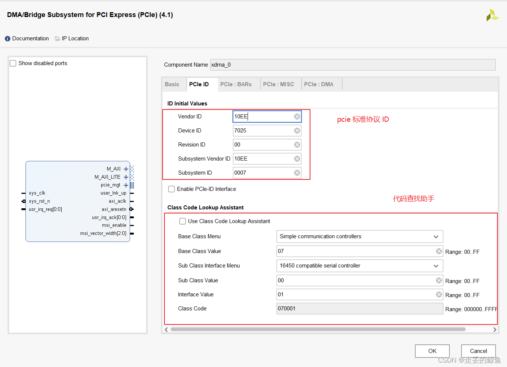The width and height of the screenshot is (507, 367).
Task: Open the Base Class Menu dropdown
Action: [x=360, y=236]
